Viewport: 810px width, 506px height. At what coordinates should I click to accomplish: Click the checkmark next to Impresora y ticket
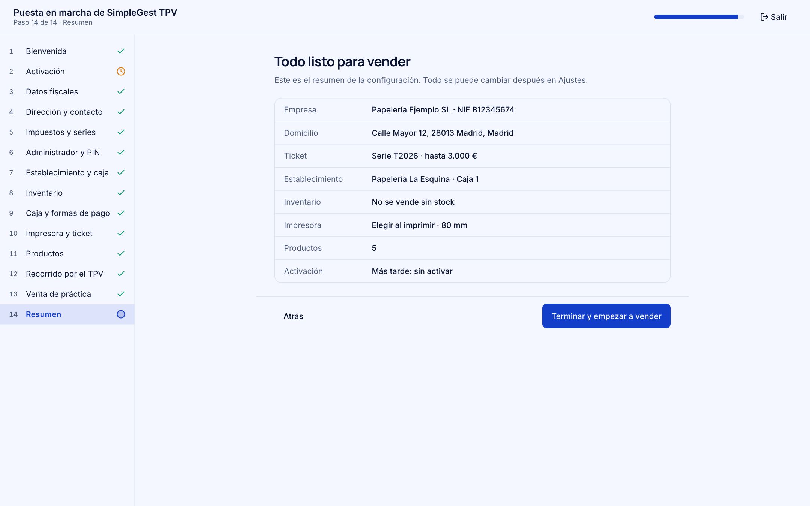[121, 234]
